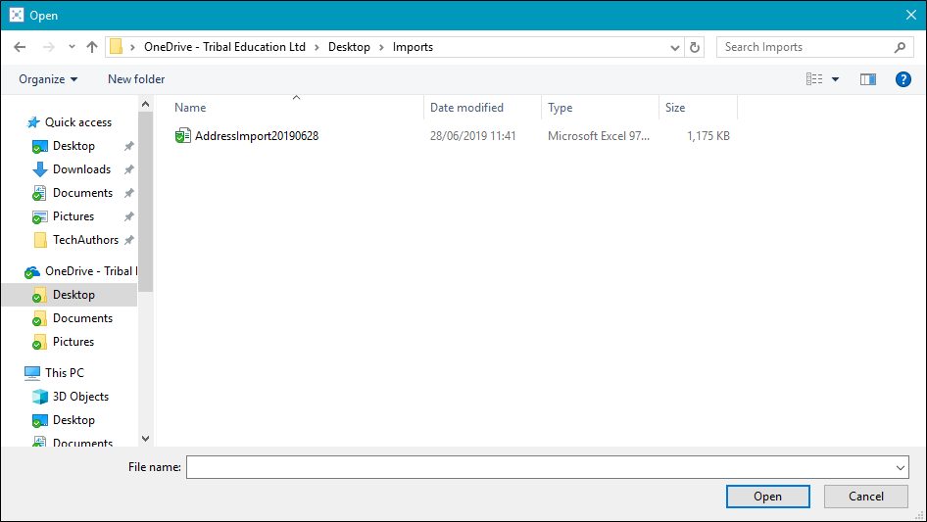Open the address bar history dropdown
The width and height of the screenshot is (927, 522).
pos(674,47)
